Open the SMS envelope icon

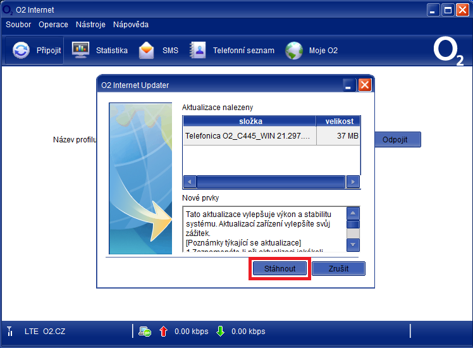point(147,50)
